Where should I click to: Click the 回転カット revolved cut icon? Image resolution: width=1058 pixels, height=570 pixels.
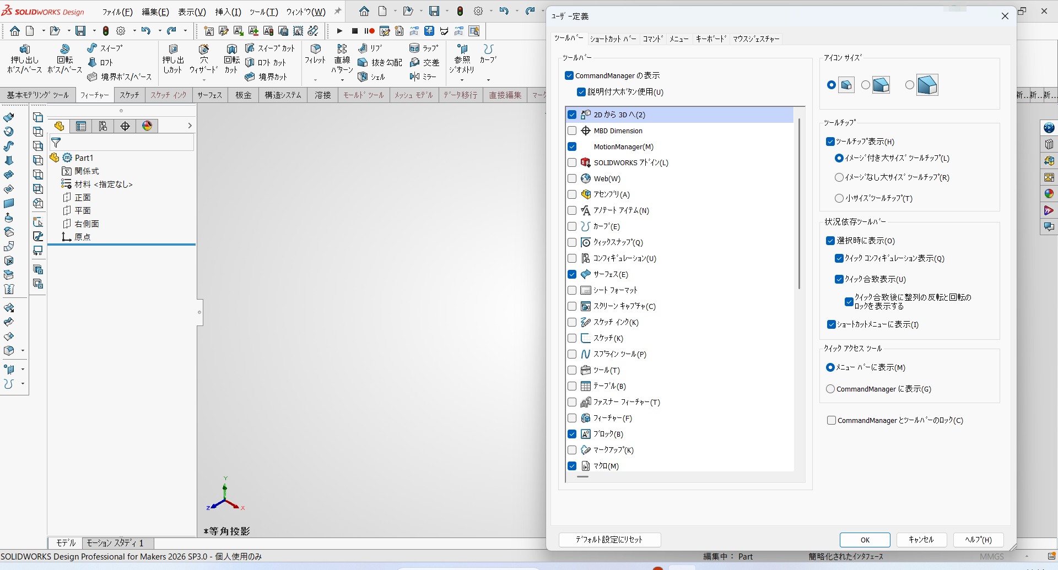pyautogui.click(x=231, y=49)
